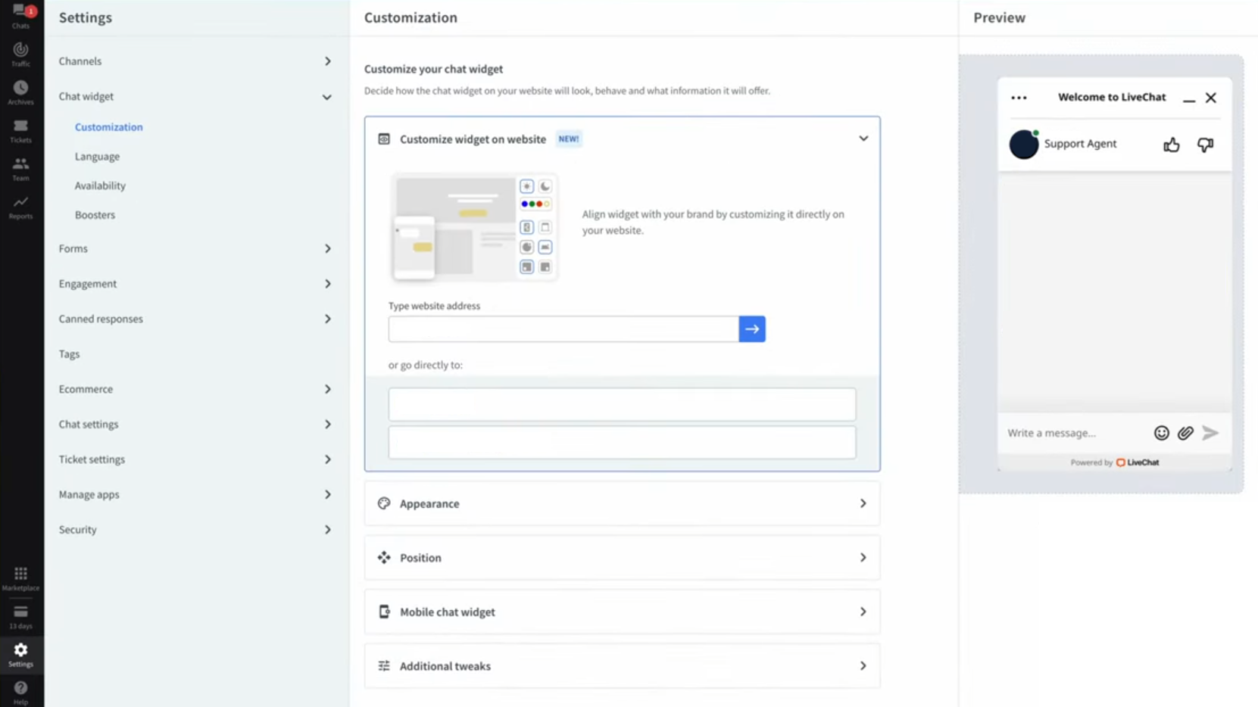Select Language in Chat widget submenu
Image resolution: width=1258 pixels, height=707 pixels.
[x=97, y=157]
